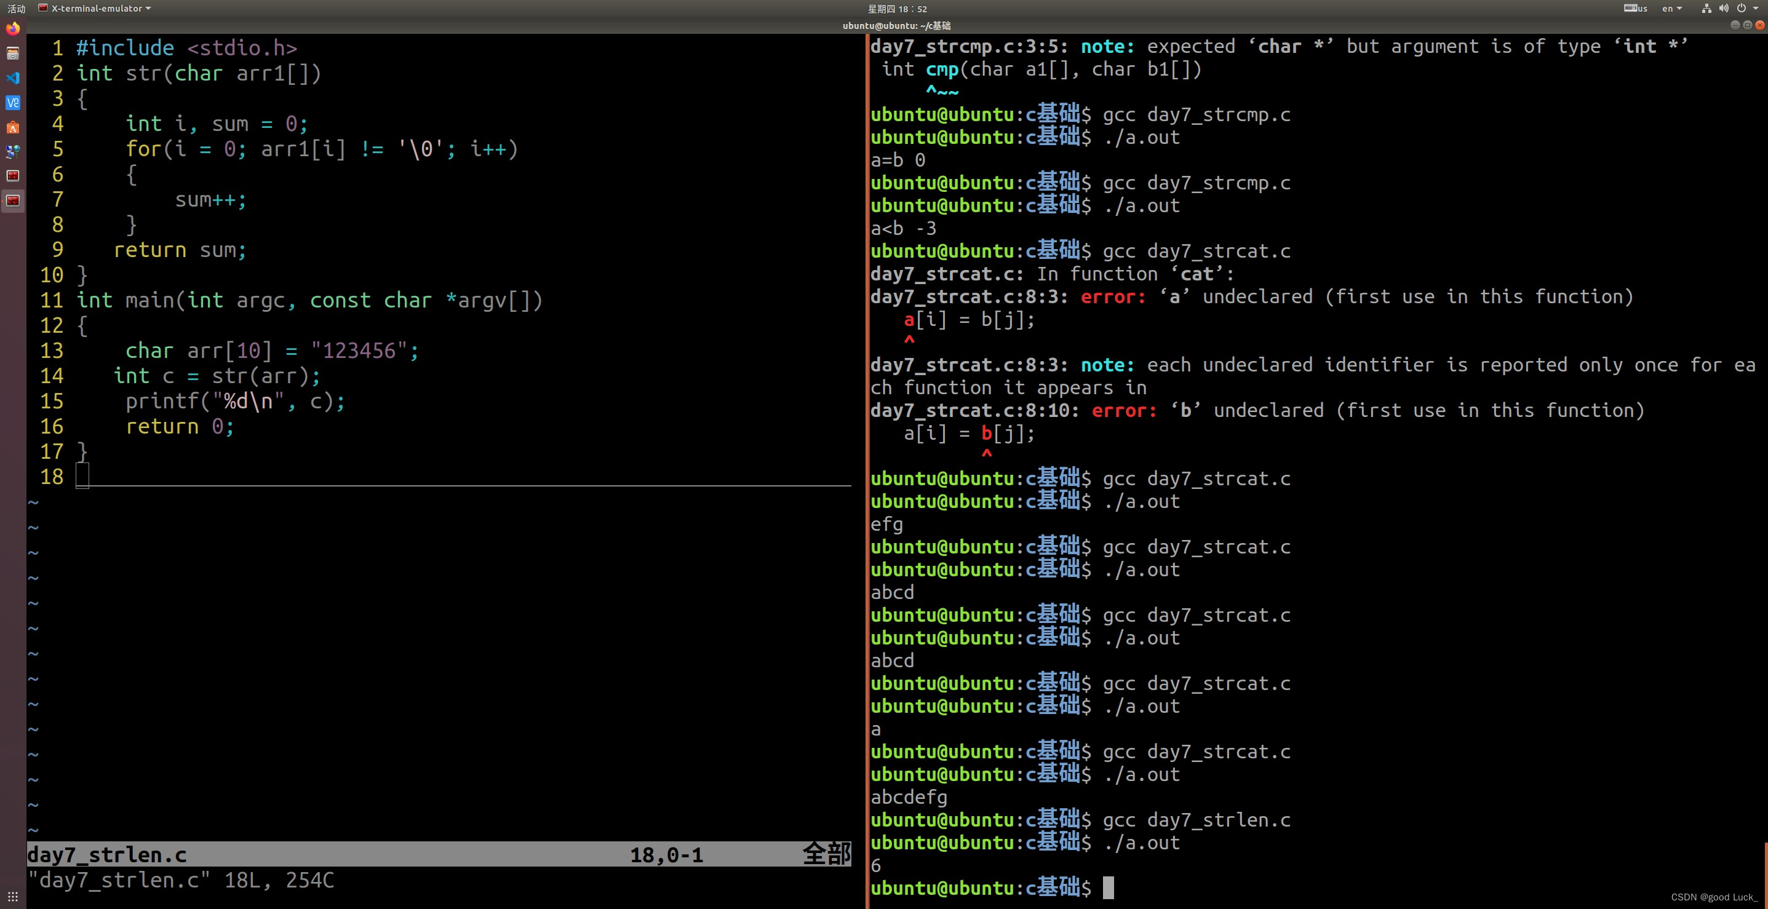Click the day7_strlen.c vim status line

point(107,855)
